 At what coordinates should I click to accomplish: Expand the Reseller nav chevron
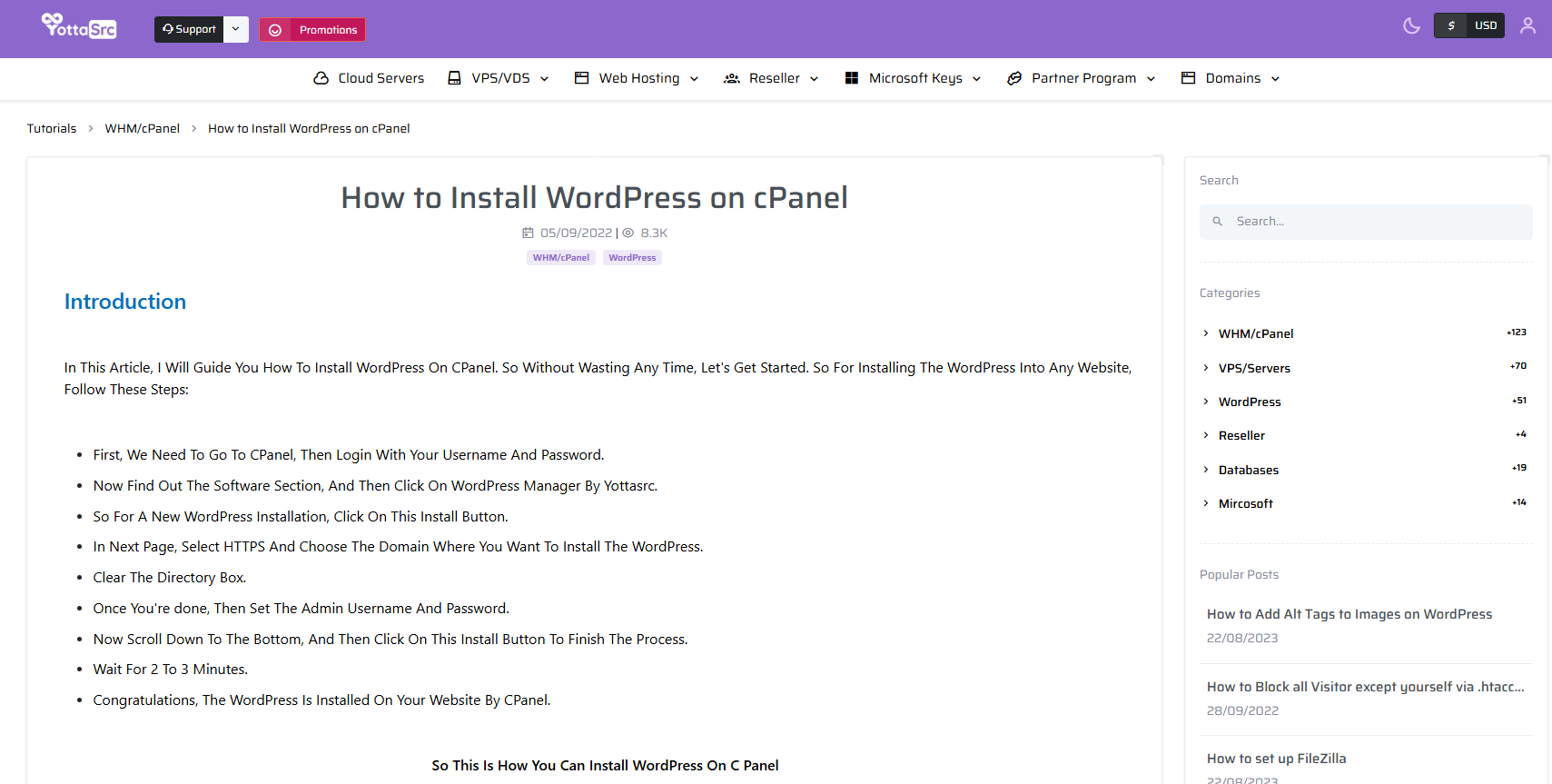tap(815, 79)
